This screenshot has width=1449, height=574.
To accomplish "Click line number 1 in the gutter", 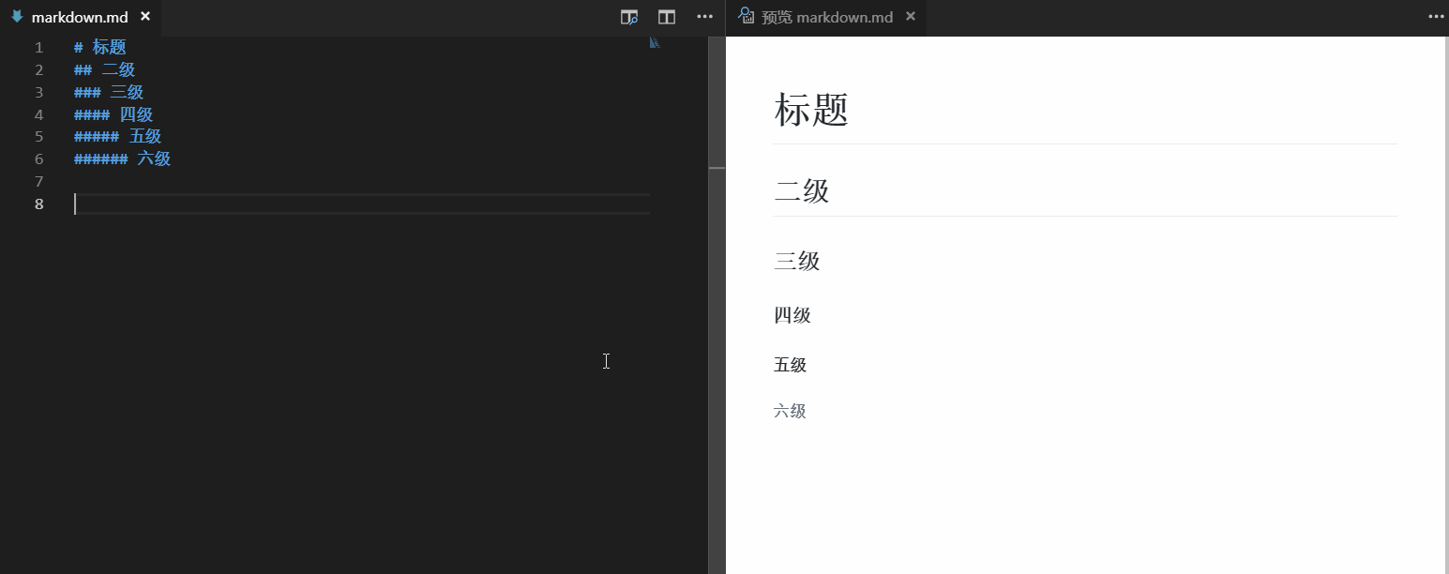I will tap(38, 48).
